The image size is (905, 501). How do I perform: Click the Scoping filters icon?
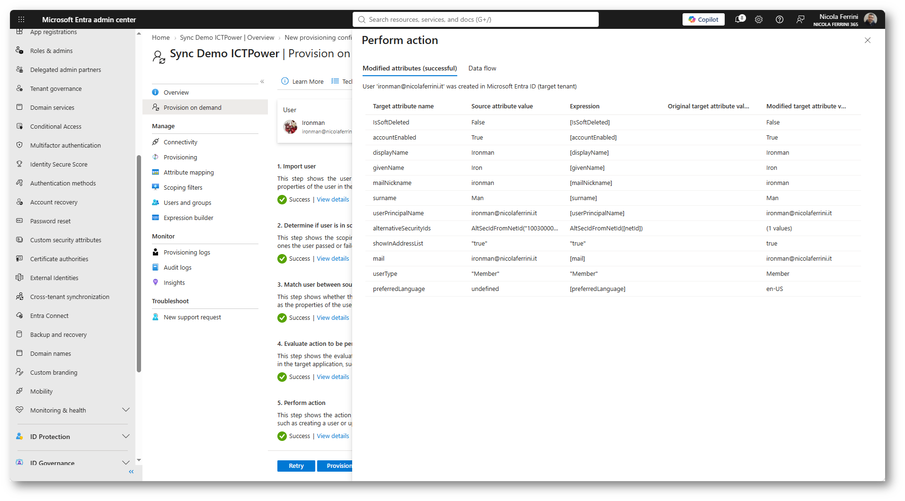click(155, 187)
